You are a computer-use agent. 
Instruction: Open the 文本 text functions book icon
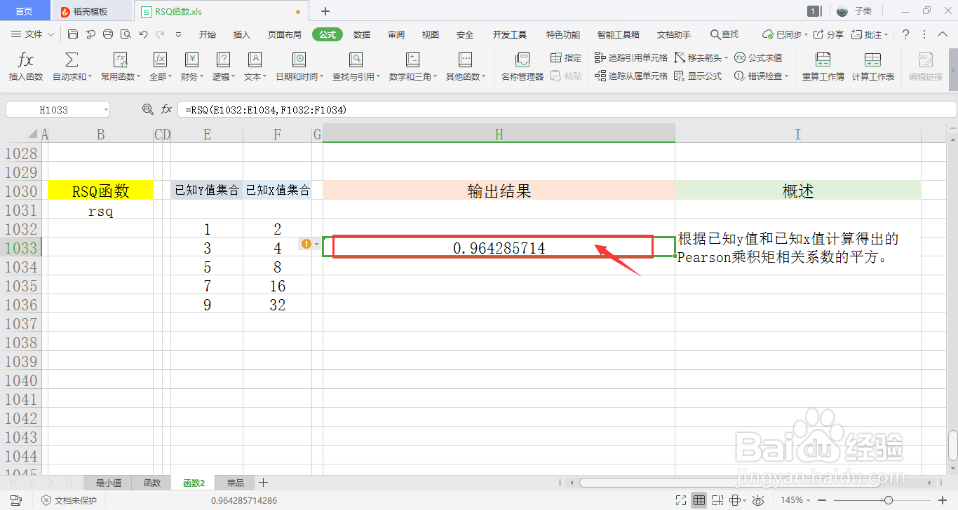pos(255,60)
